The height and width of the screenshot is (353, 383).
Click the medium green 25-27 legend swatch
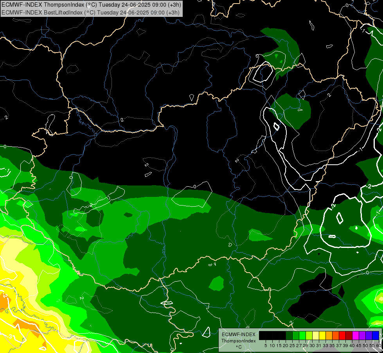coord(296,336)
